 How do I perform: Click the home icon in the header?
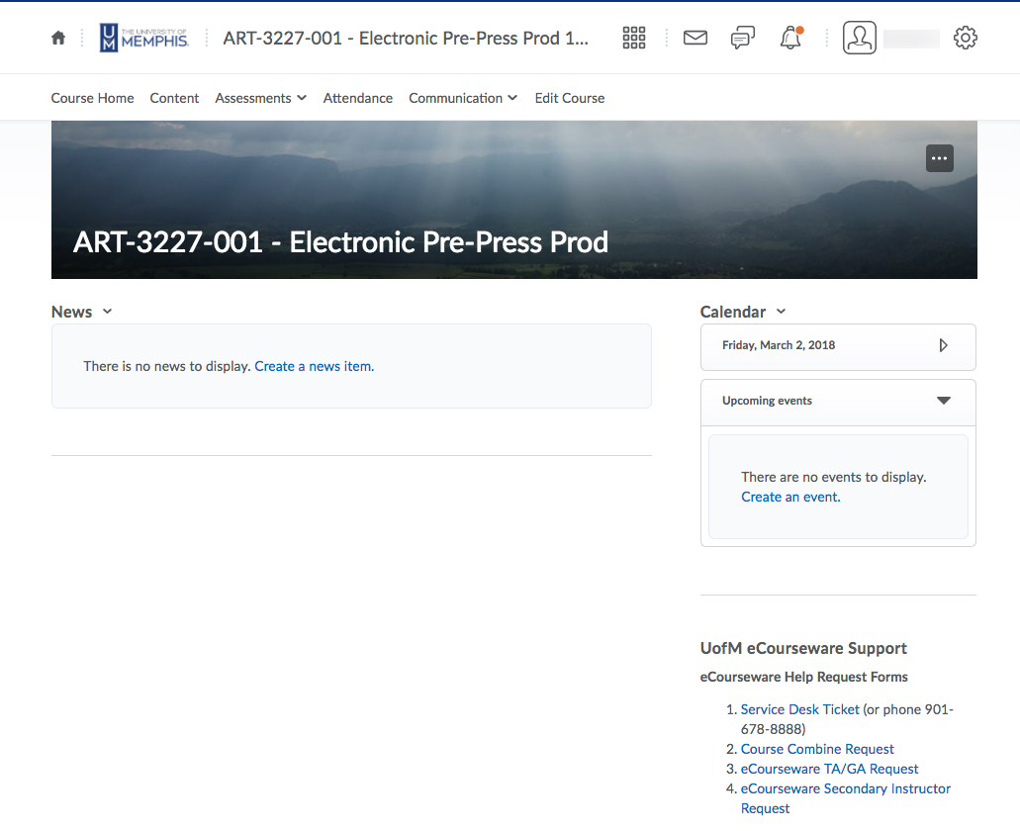coord(58,39)
